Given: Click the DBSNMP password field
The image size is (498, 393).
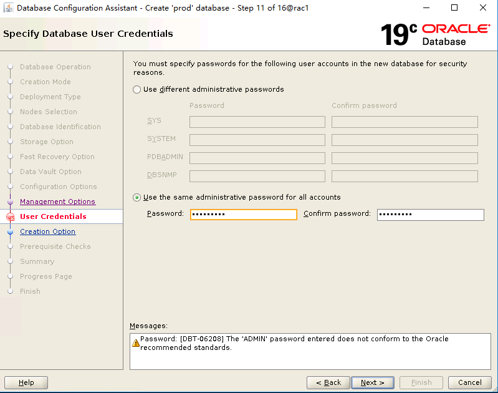Looking at the screenshot, I should pos(257,176).
